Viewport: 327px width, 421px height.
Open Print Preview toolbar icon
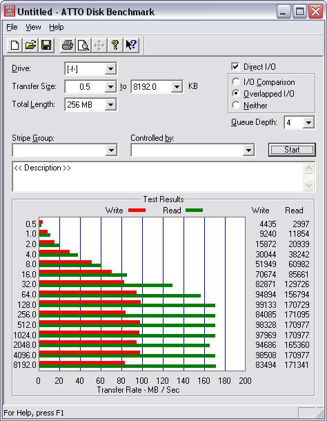83,45
